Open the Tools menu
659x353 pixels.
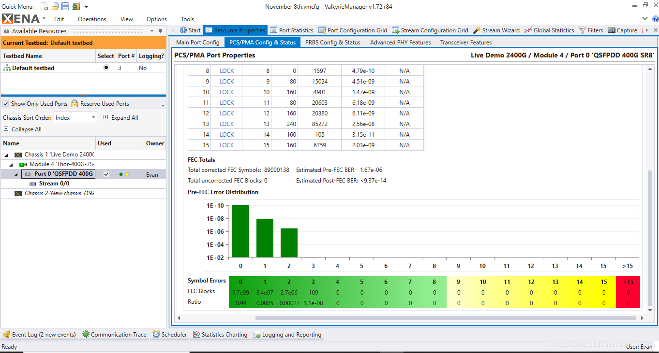[187, 19]
